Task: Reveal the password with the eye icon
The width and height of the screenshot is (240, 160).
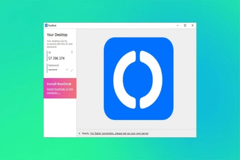Action: [x=67, y=70]
